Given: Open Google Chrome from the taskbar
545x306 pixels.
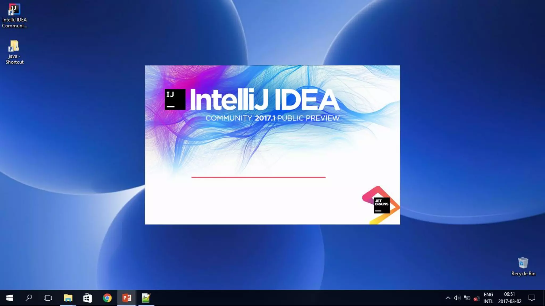Looking at the screenshot, I should click(107, 298).
